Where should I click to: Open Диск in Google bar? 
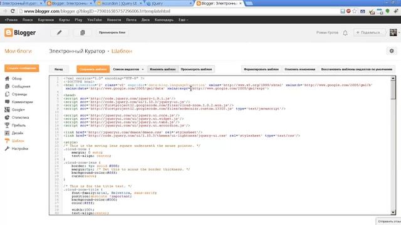(145, 19)
